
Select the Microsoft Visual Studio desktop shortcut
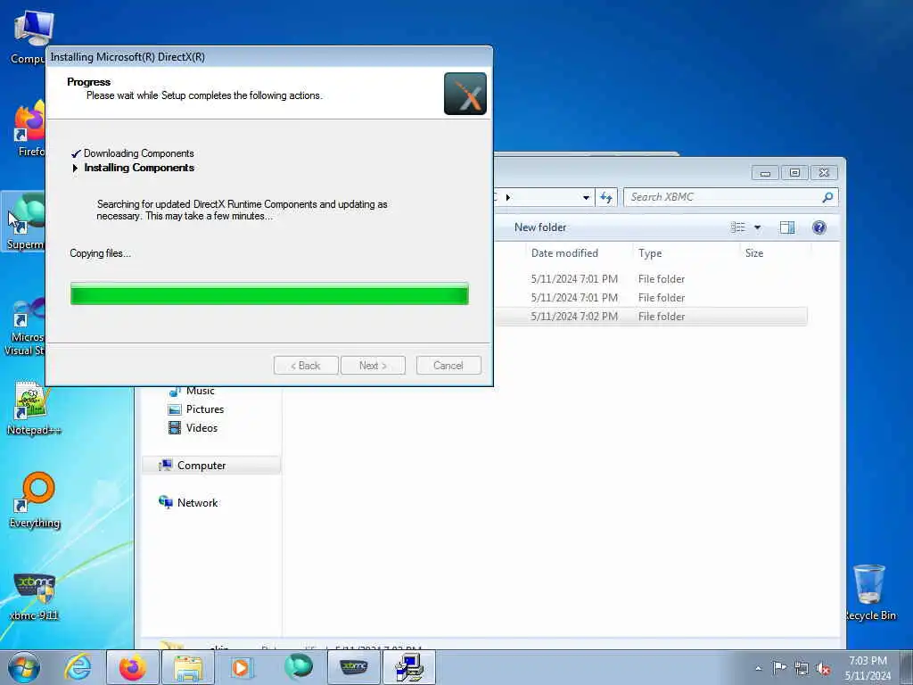point(24,326)
